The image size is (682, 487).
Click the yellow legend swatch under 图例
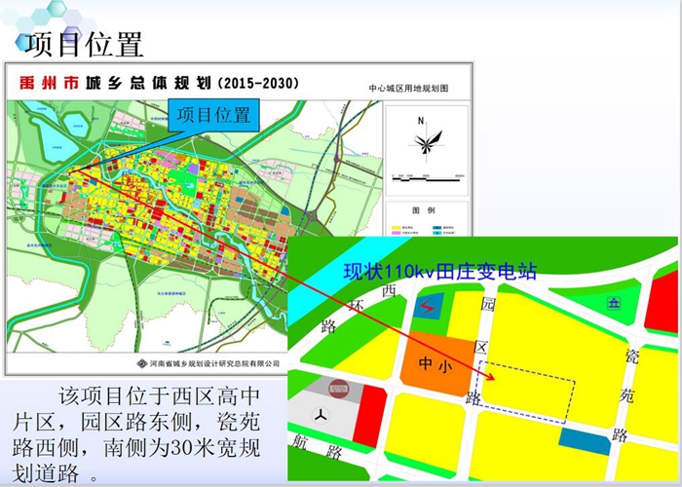point(397,227)
